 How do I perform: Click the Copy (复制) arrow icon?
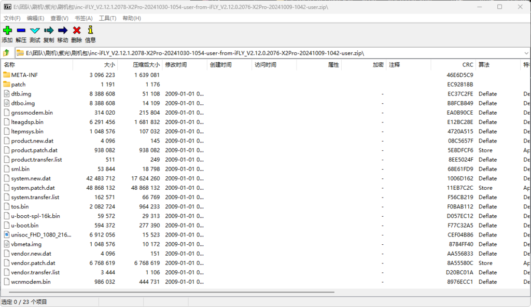[x=49, y=31]
